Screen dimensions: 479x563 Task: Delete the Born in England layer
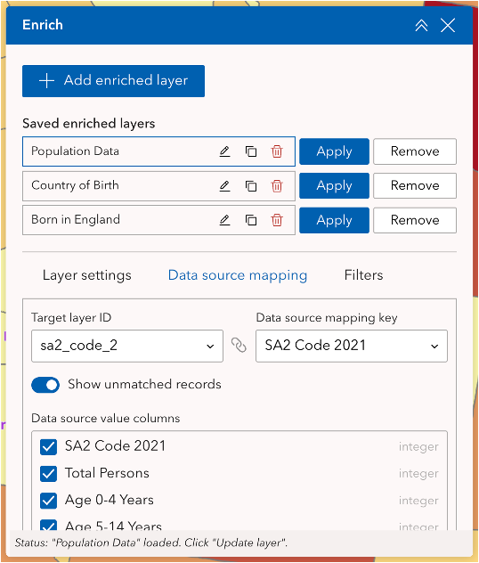(277, 220)
